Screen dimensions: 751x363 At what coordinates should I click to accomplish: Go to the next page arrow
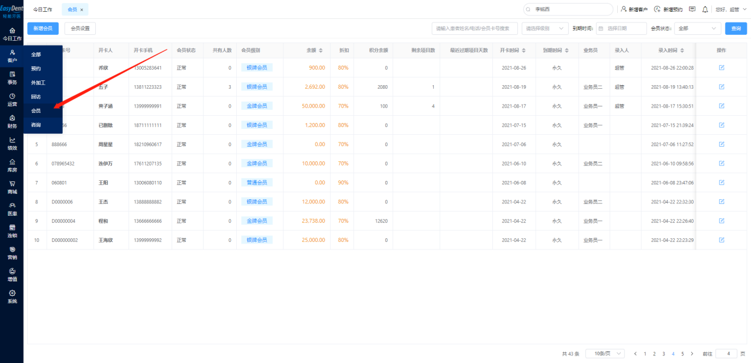[x=692, y=354]
